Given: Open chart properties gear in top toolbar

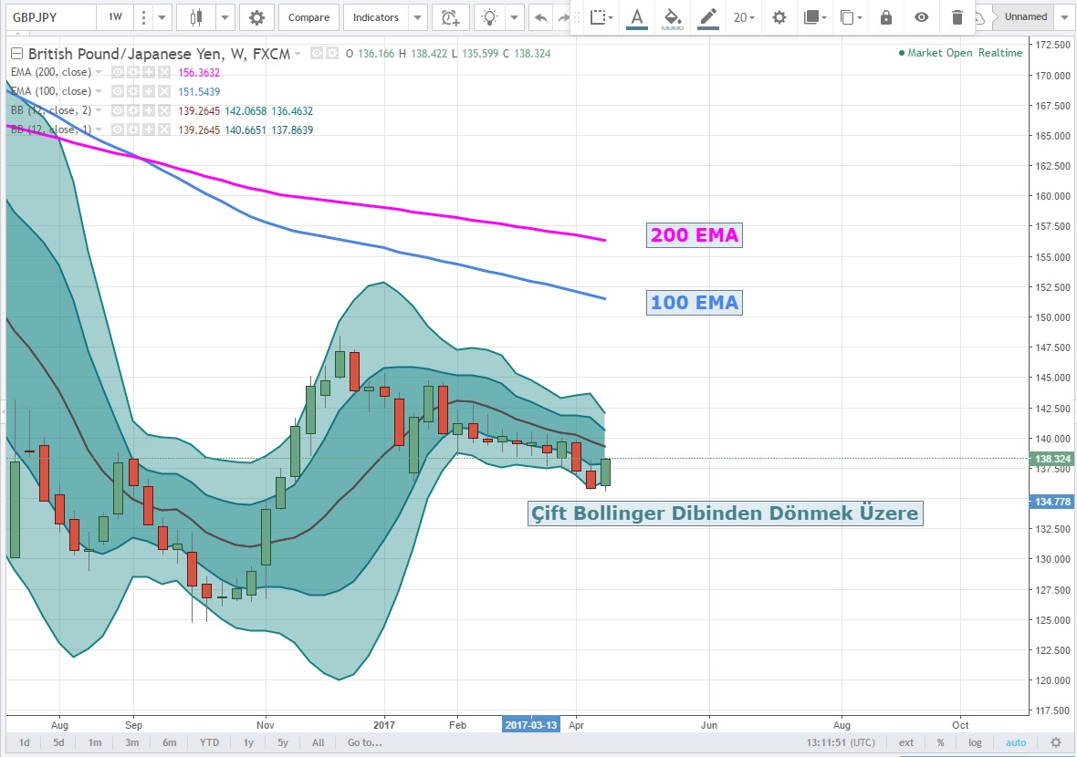Looking at the screenshot, I should [x=256, y=17].
